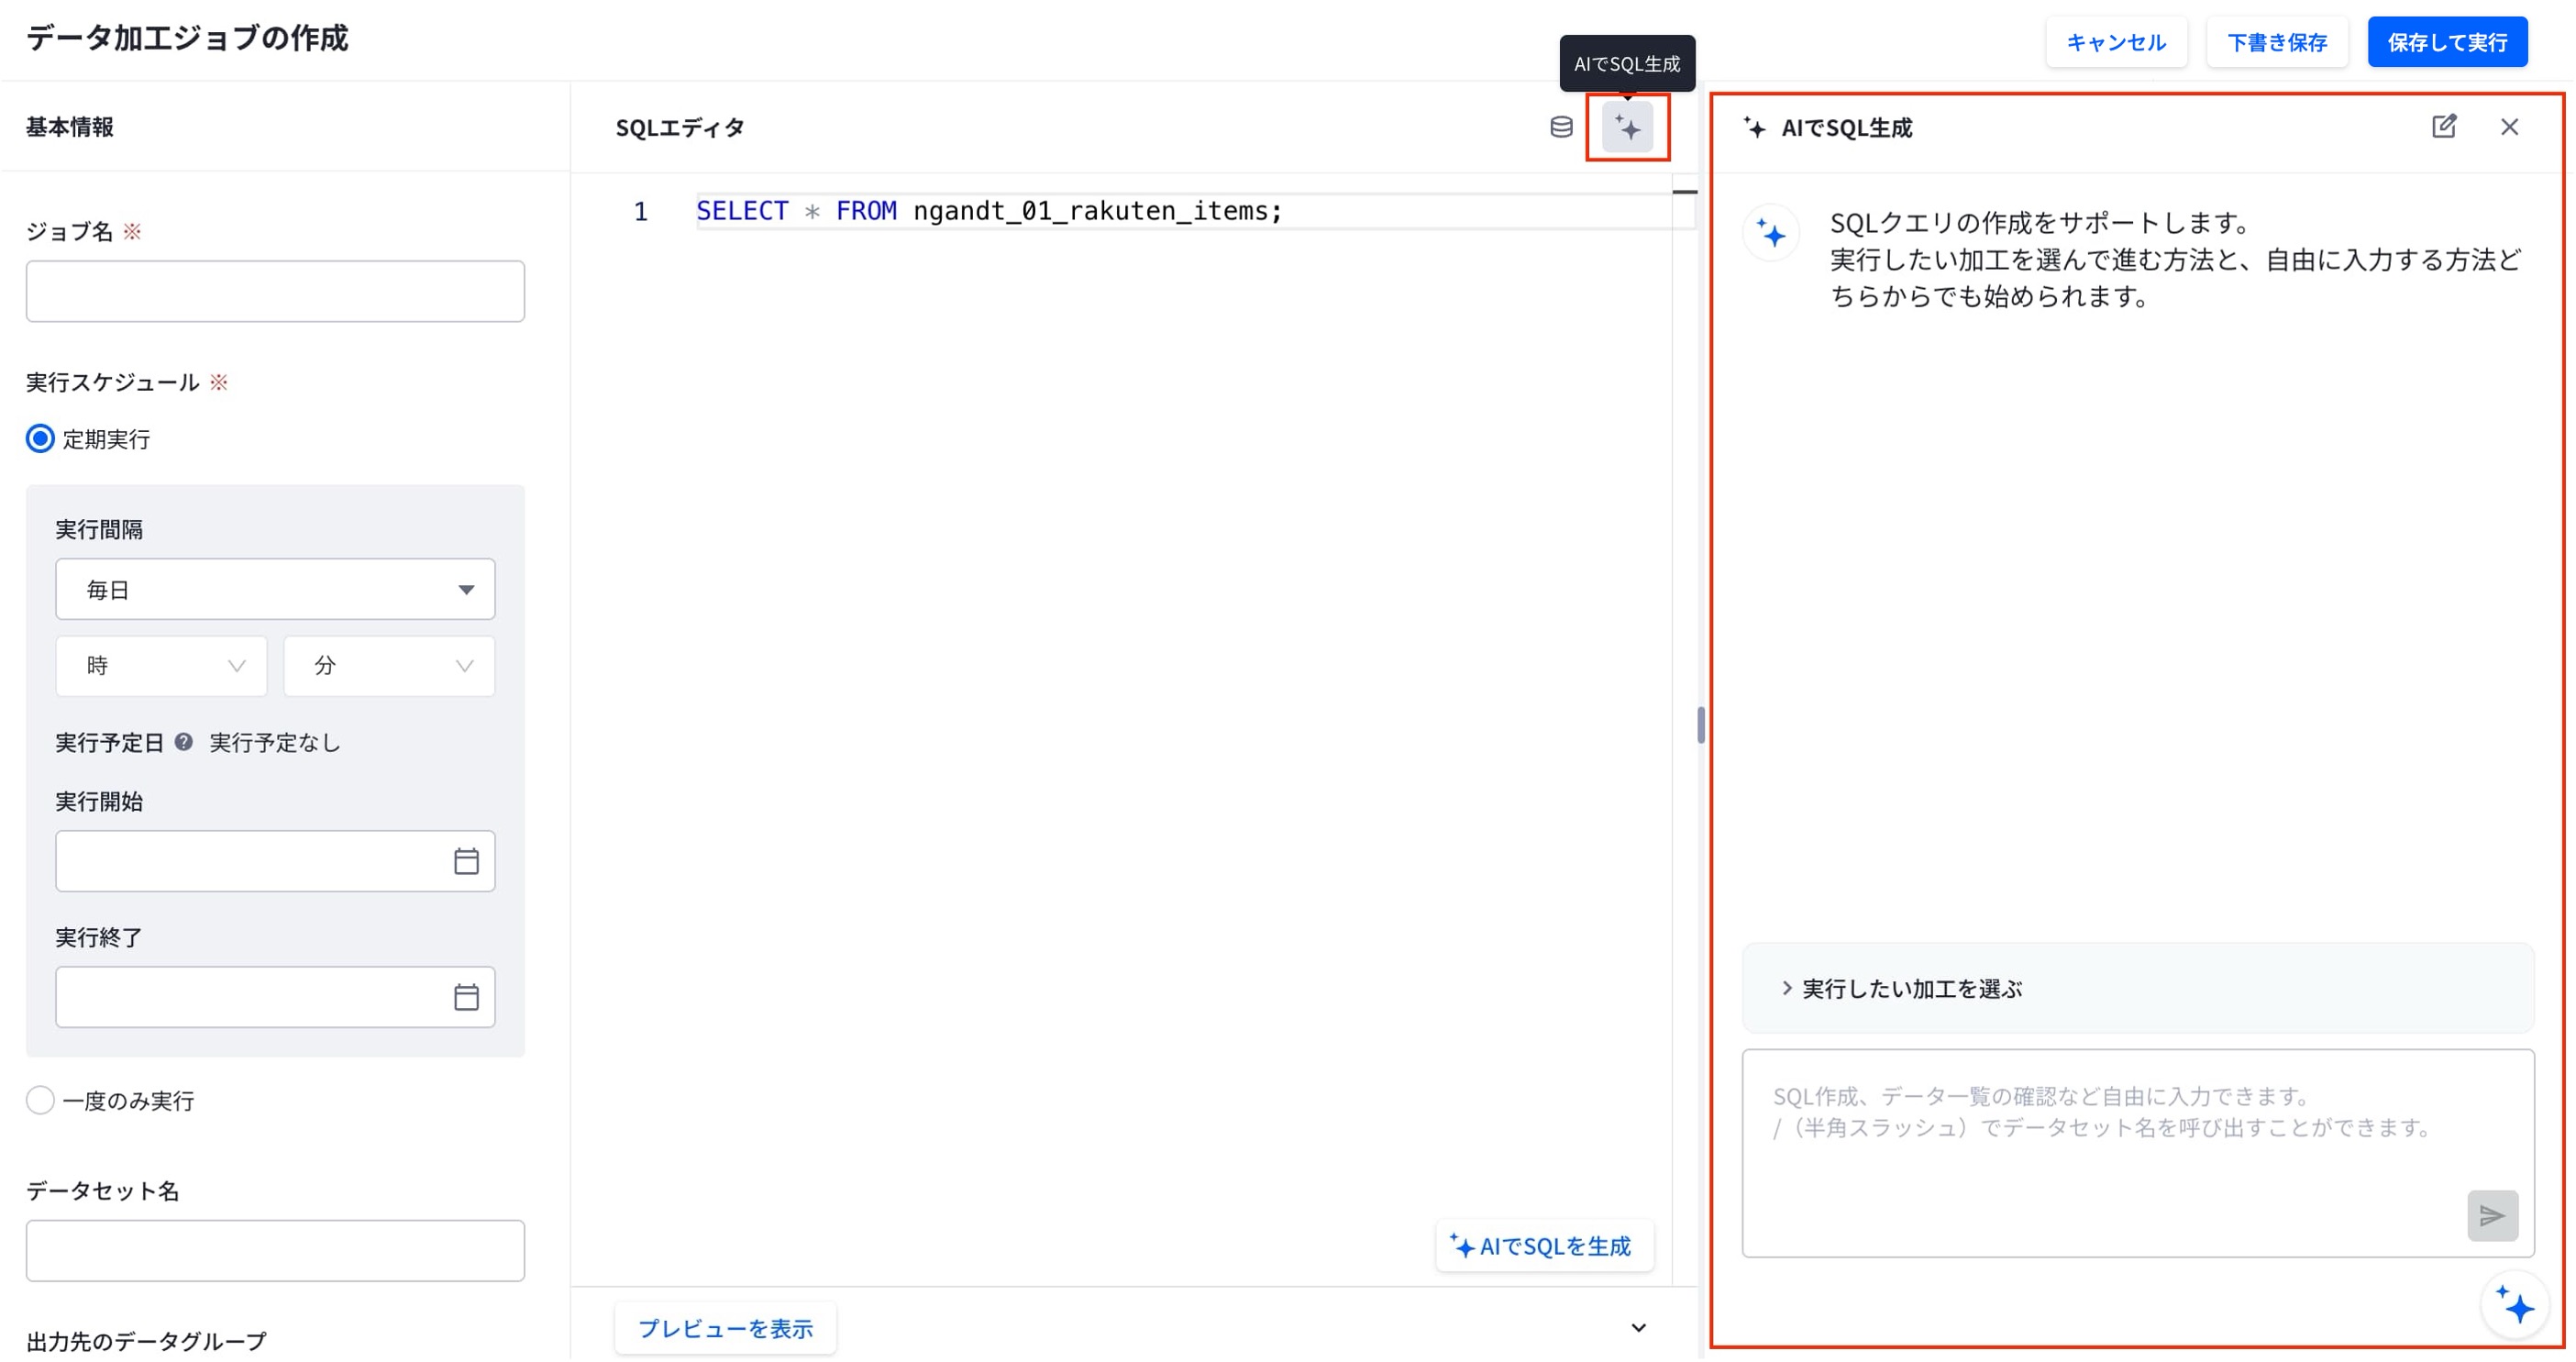Viewport: 2576px width, 1362px height.
Task: Click the 保存して実行 button
Action: 2447,42
